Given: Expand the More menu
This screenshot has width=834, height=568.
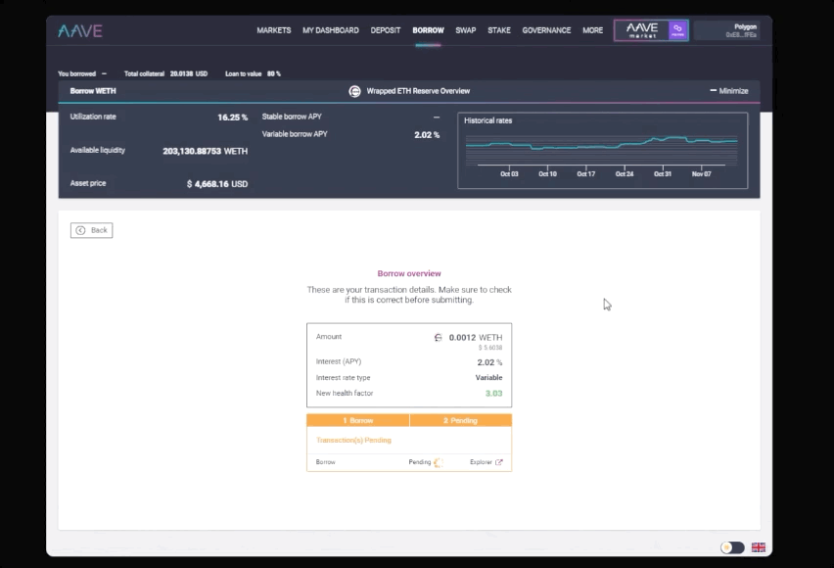Looking at the screenshot, I should pos(592,30).
